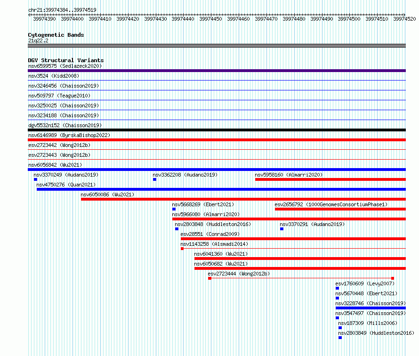Click the blue marker under nsv2803849

340,338
